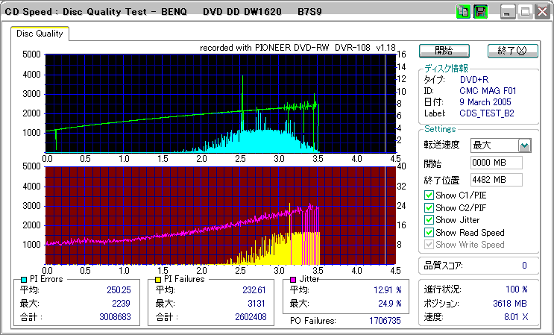The image size is (554, 335).
Task: Toggle Show Read Speed checkbox
Action: 429,233
